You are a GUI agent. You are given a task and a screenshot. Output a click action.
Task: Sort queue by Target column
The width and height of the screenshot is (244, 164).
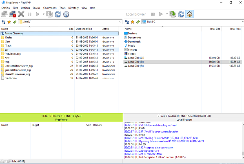pyautogui.click(x=46, y=125)
